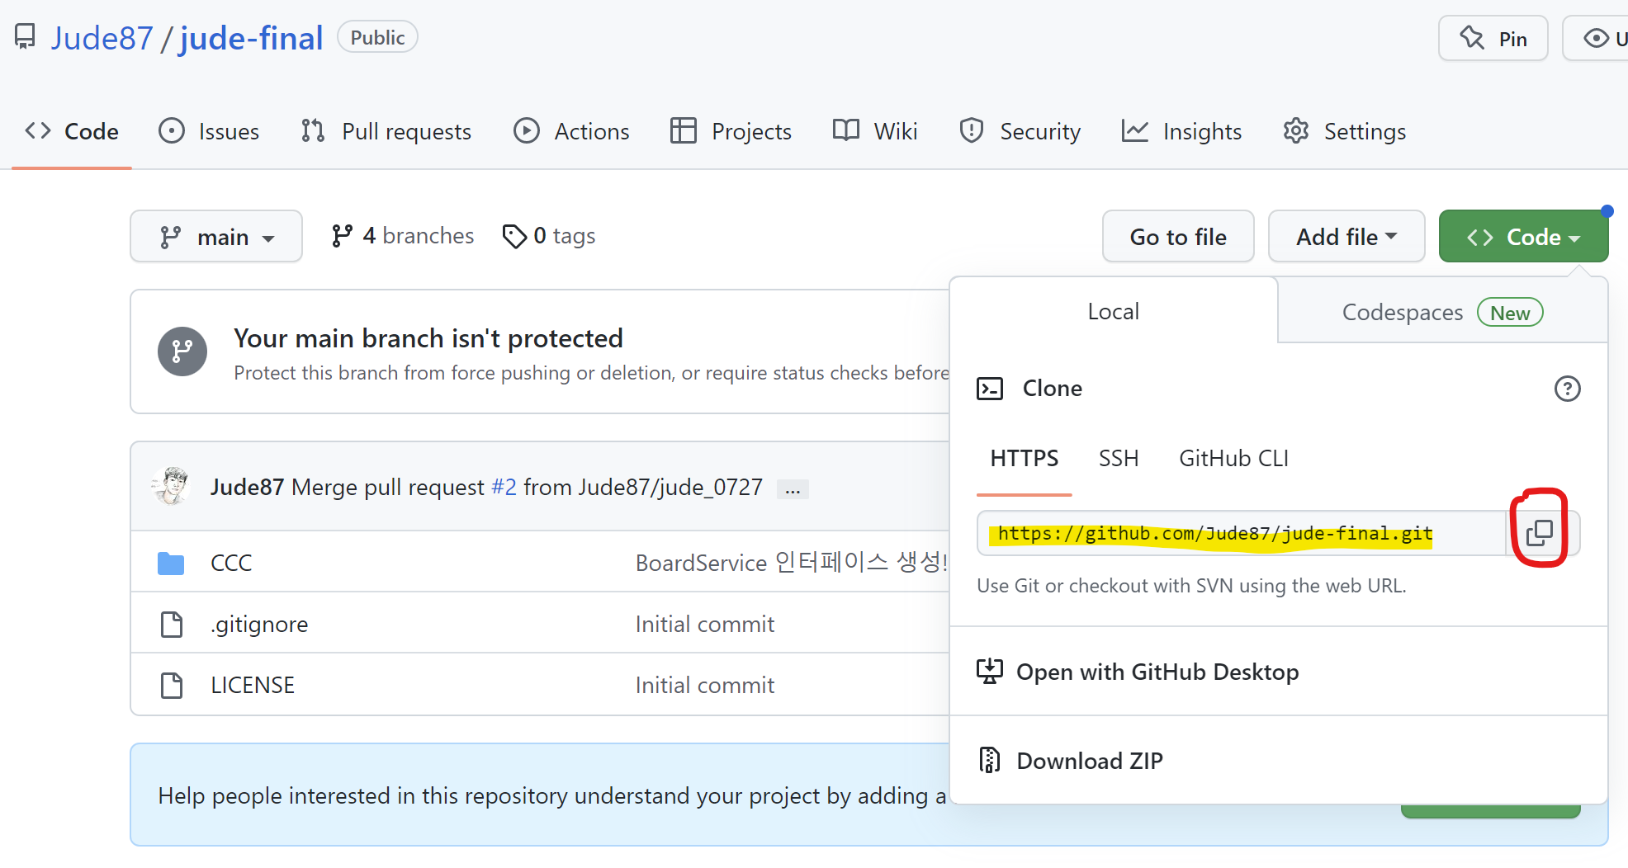Click Download ZIP option
Screen dimensions: 1628x868
click(x=1089, y=760)
